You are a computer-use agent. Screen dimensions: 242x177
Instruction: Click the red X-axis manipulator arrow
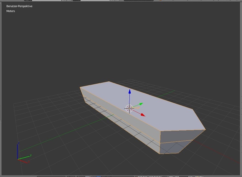pyautogui.click(x=143, y=115)
